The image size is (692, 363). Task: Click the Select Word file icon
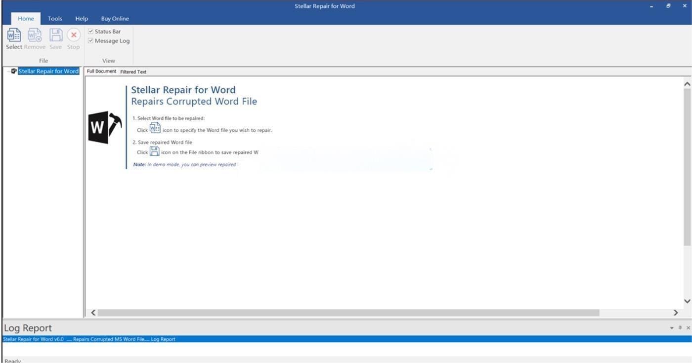click(14, 36)
